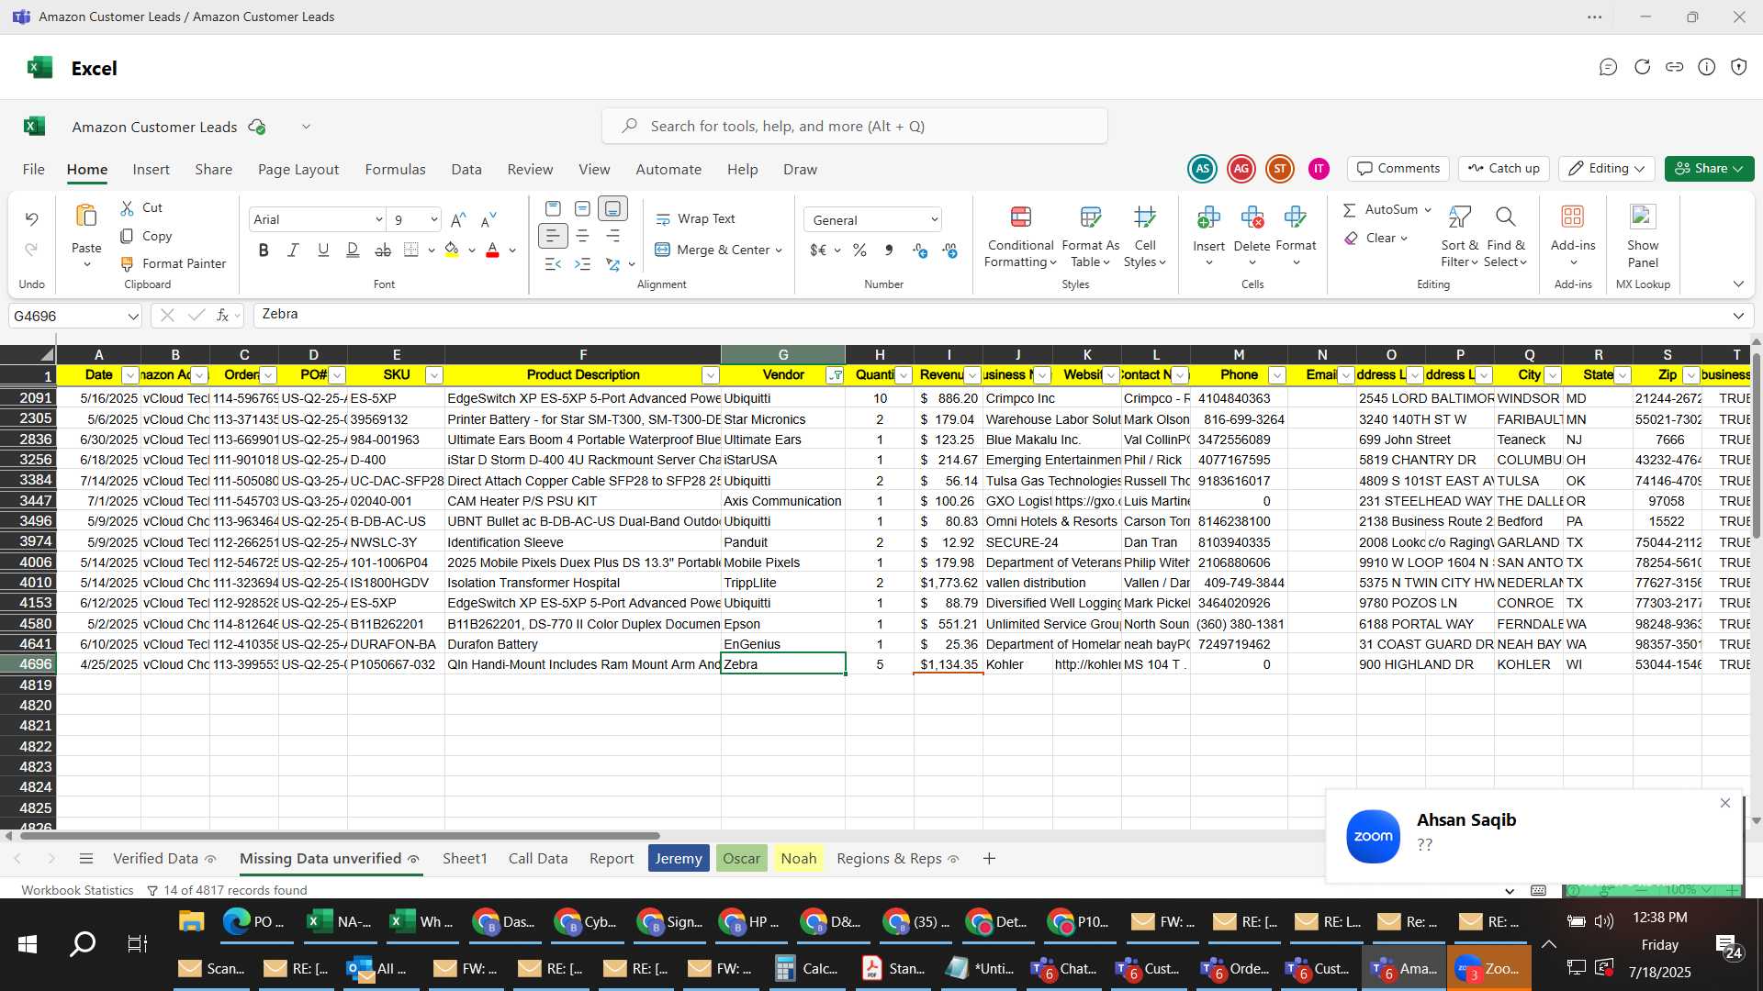The height and width of the screenshot is (991, 1763).
Task: Click the Name Box showing G4696
Action: 75,316
